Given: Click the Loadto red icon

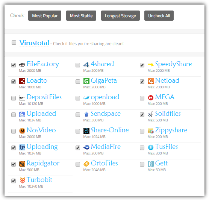Looking at the screenshot, I should [x=22, y=81].
